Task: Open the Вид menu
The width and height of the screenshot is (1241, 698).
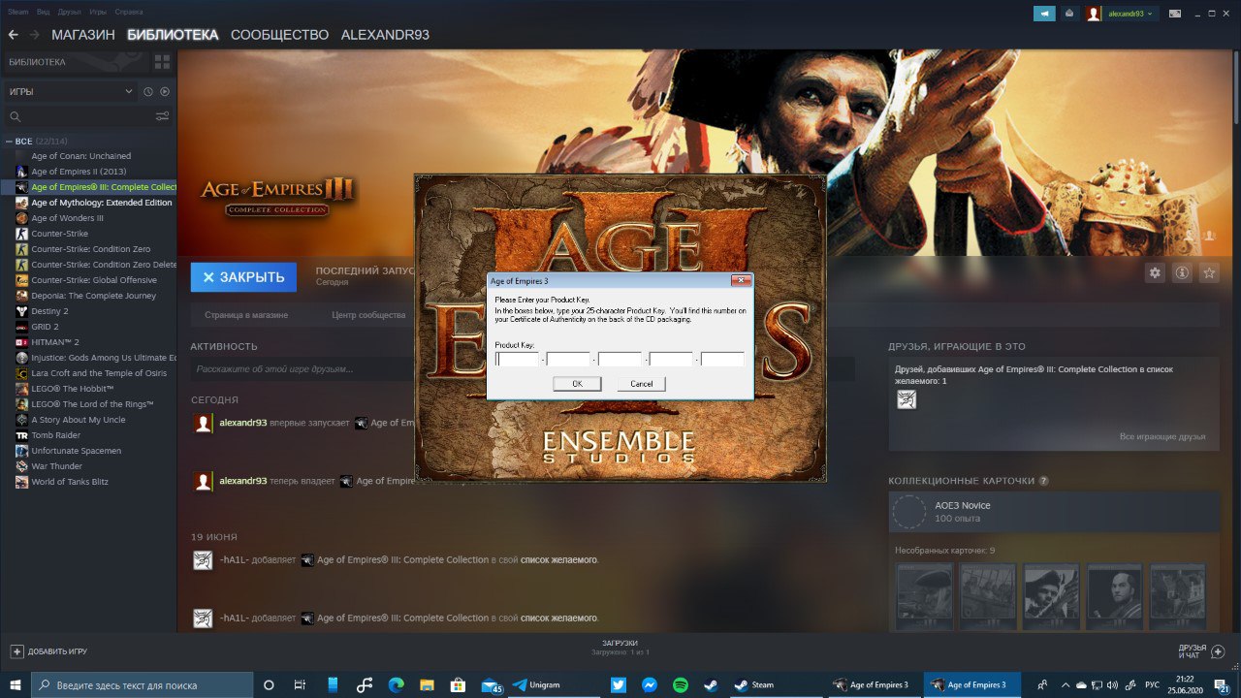Action: click(44, 12)
